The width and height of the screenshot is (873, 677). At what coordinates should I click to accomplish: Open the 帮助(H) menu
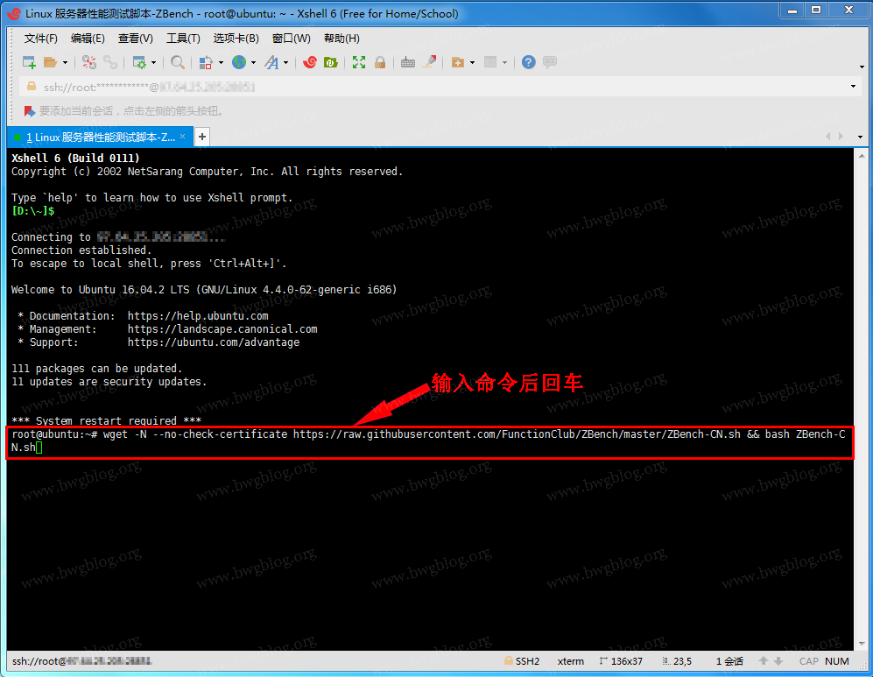click(x=341, y=39)
